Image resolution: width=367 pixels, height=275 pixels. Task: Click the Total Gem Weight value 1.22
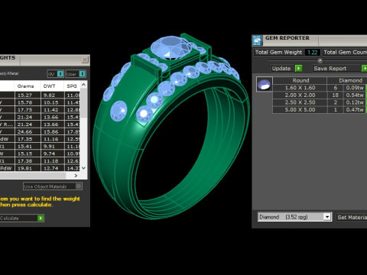(x=313, y=52)
